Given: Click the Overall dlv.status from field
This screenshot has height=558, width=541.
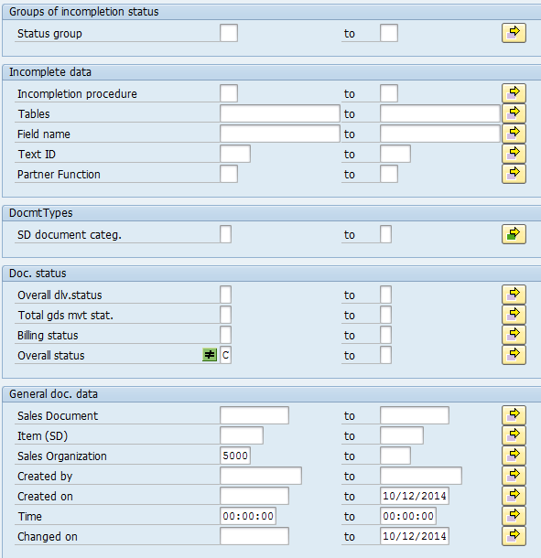Looking at the screenshot, I should [225, 295].
